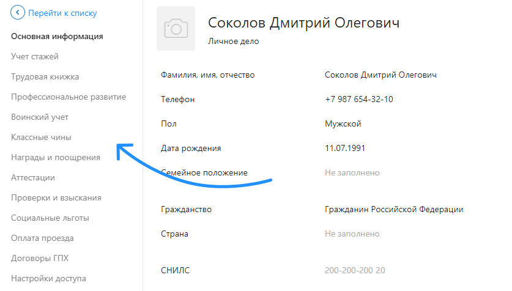Viewport: 512px width, 291px height.
Task: Click the СНИЛС value "200-200-200 20"
Action: (355, 270)
